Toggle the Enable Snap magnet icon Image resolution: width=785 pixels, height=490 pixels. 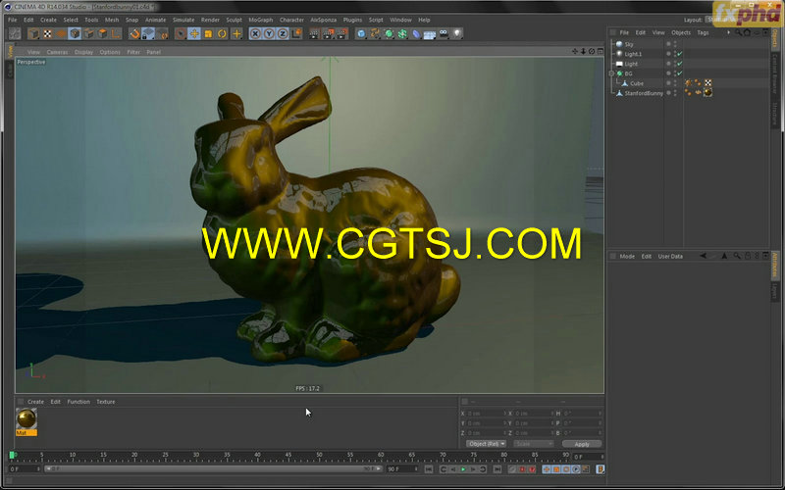coord(134,34)
